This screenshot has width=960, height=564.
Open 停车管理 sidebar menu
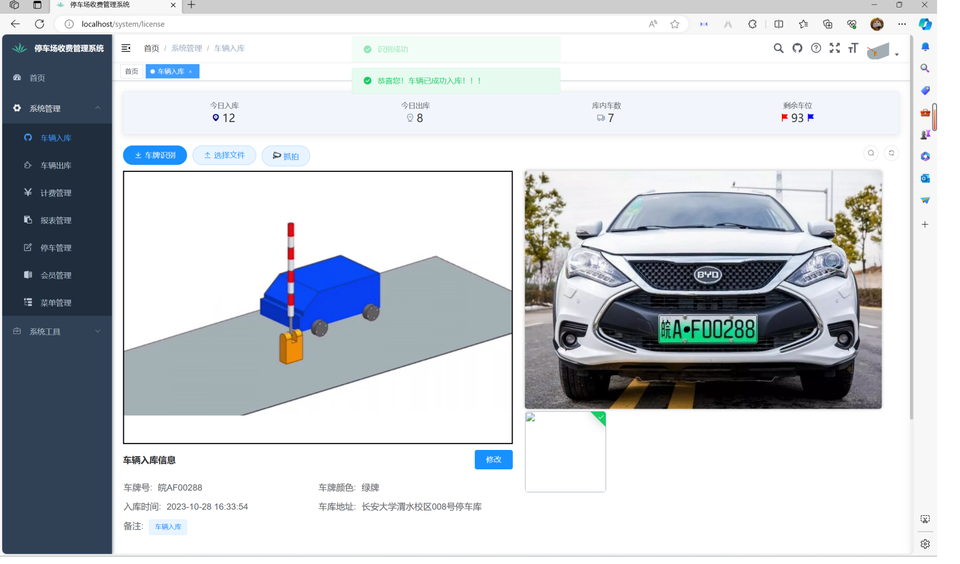tap(57, 248)
